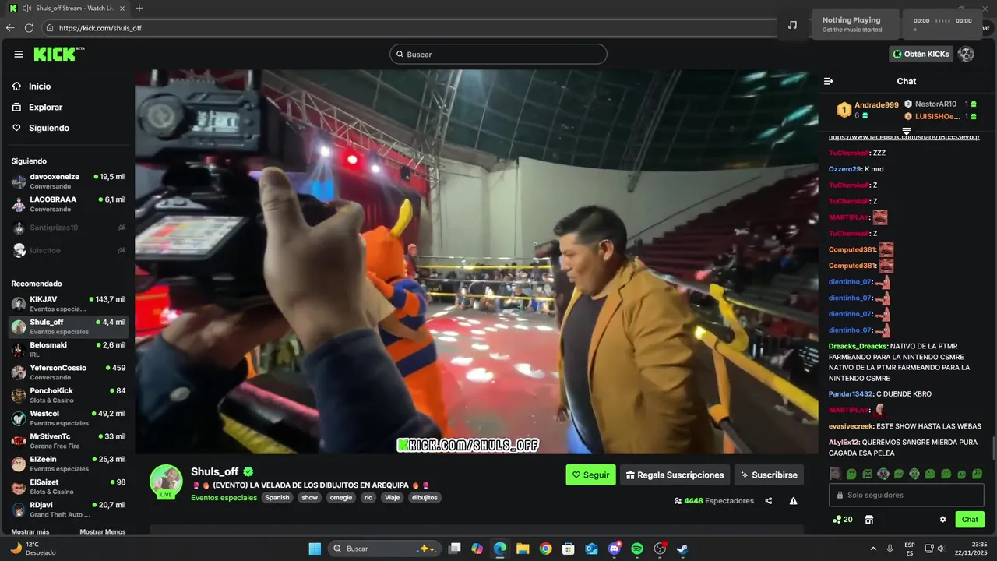Click the browser reload icon
This screenshot has width=997, height=561.
click(29, 28)
